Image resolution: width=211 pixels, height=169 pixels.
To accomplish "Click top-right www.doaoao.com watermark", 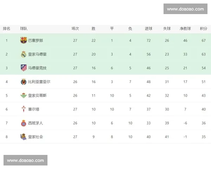I will pyautogui.click(x=185, y=9).
